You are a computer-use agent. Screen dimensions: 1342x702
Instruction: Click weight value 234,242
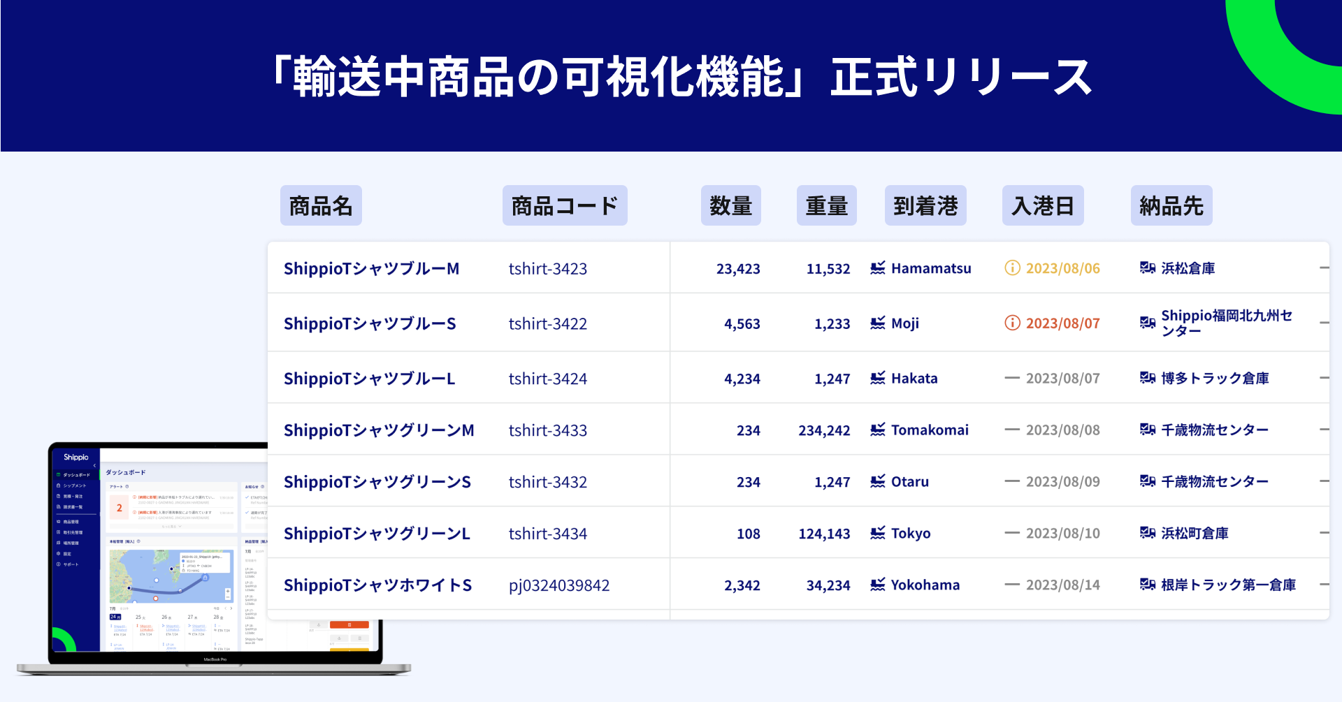point(825,431)
